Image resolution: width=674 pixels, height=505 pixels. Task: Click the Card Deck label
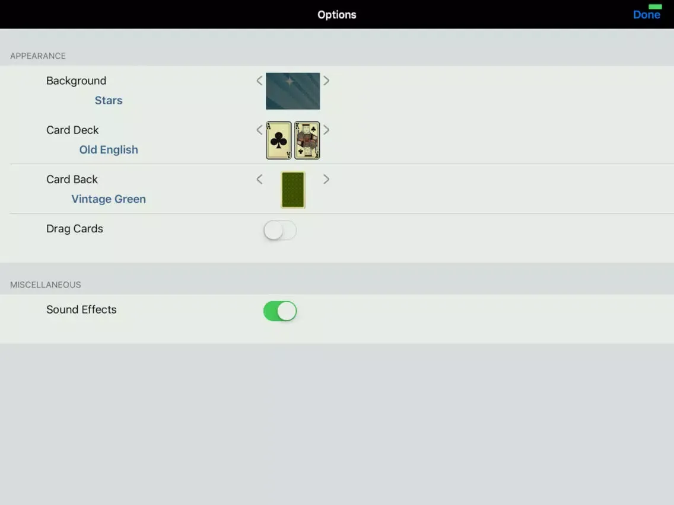72,130
